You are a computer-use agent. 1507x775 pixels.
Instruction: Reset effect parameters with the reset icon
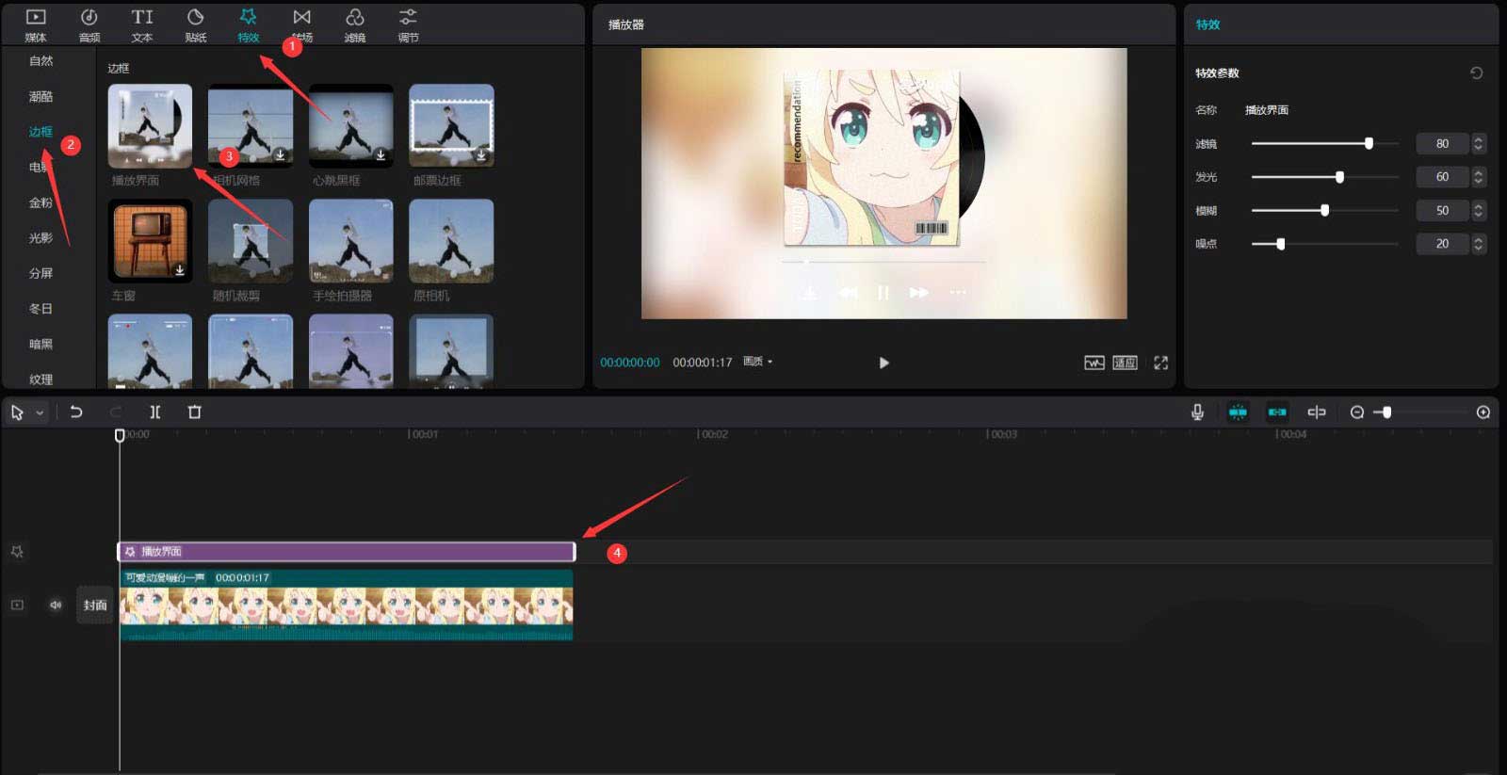(x=1476, y=73)
